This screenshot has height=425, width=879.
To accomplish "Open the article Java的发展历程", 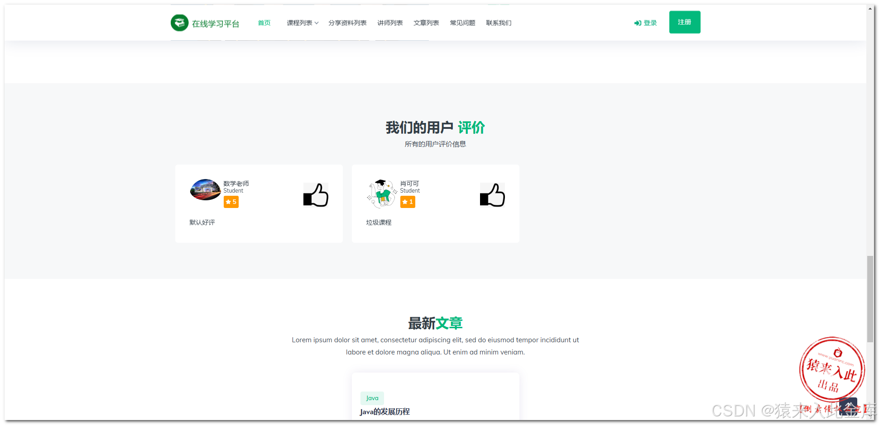I will point(384,411).
